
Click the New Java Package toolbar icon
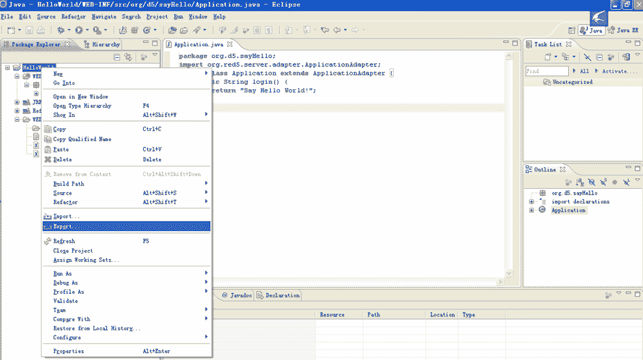point(135,30)
